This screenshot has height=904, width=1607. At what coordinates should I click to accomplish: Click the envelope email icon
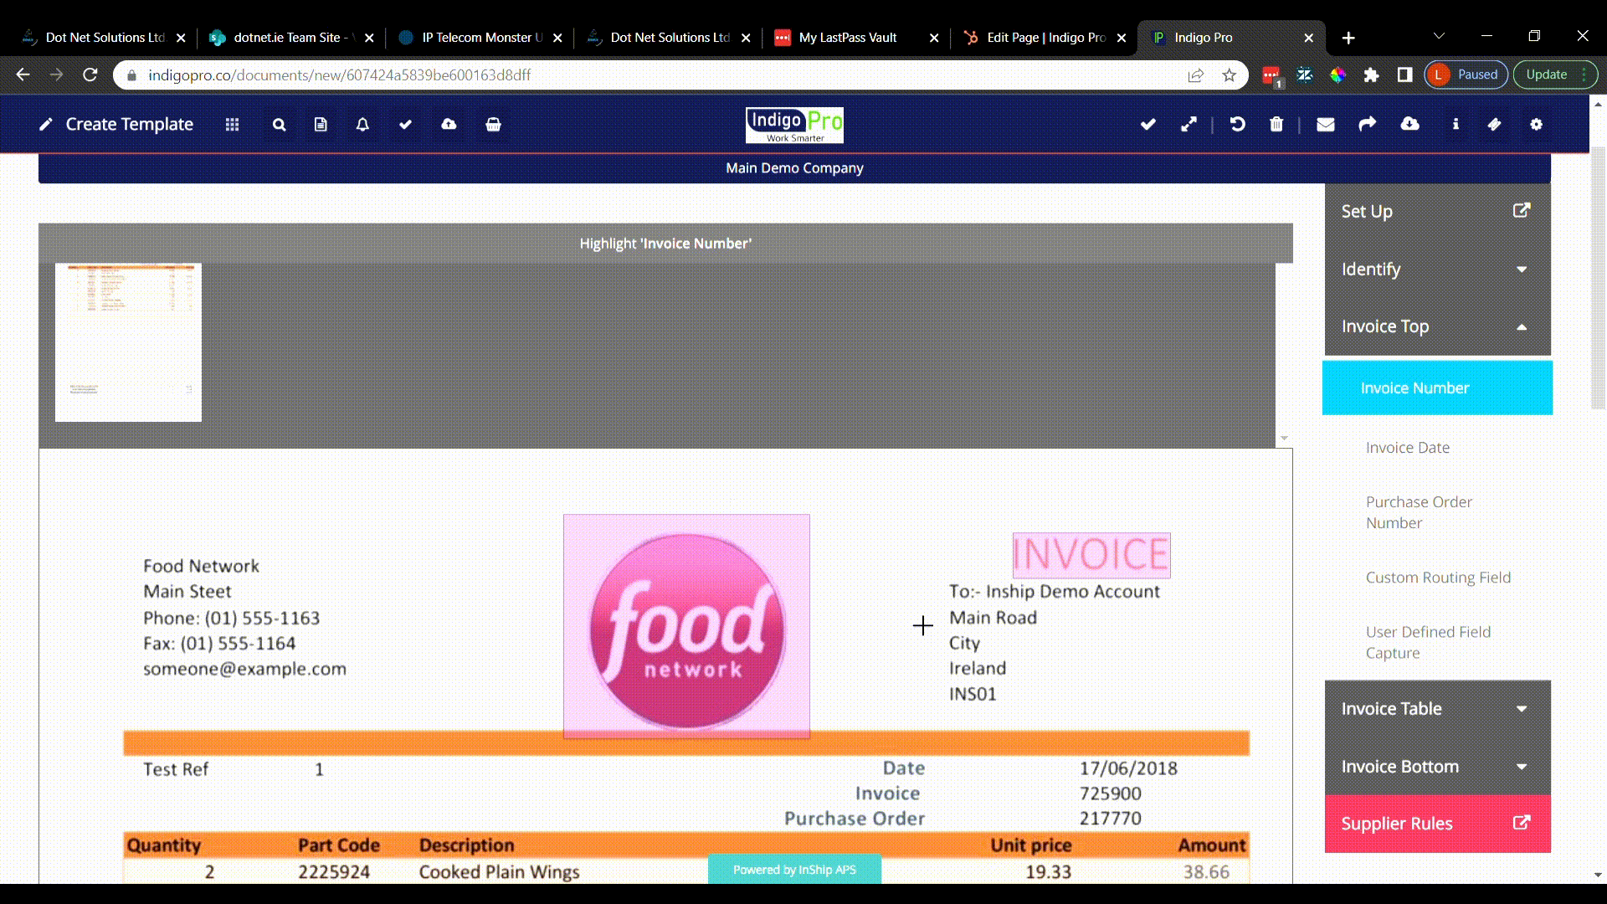click(1325, 124)
